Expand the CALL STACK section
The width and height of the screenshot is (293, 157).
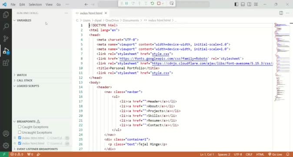pyautogui.click(x=24, y=80)
